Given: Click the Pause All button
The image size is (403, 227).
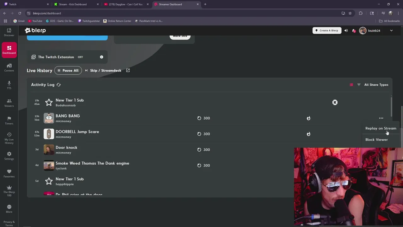Looking at the screenshot, I should [x=68, y=70].
